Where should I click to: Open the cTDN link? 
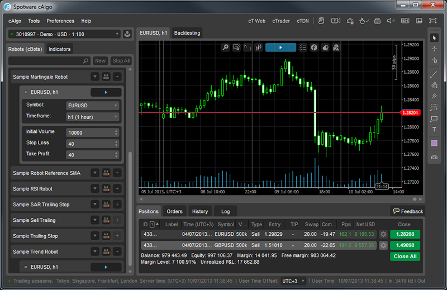click(x=302, y=21)
